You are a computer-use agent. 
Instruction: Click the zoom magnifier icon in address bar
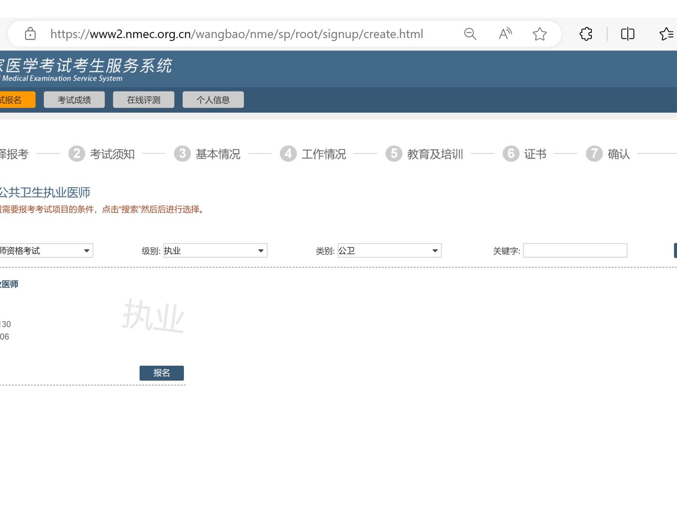(x=470, y=34)
